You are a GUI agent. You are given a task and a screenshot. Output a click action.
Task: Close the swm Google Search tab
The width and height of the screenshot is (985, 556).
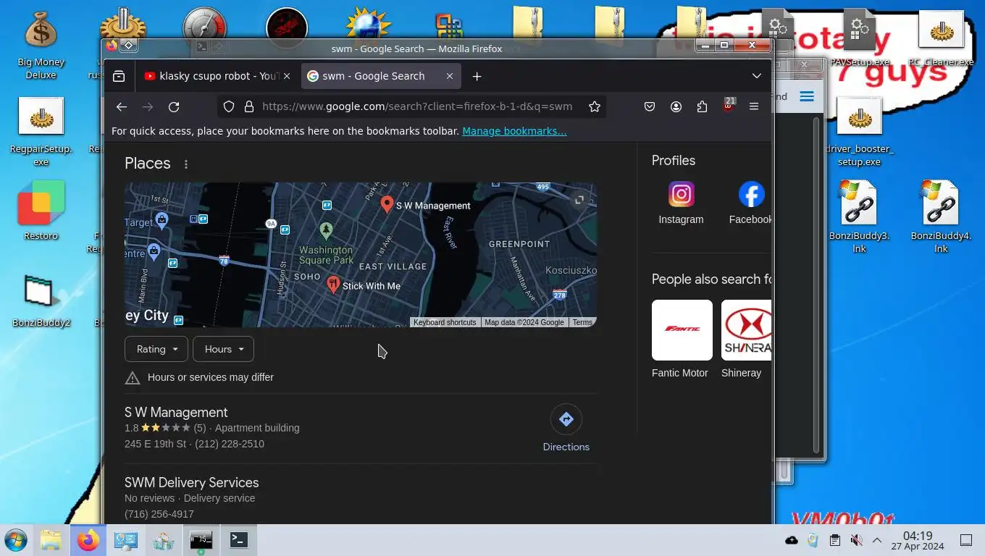(449, 76)
